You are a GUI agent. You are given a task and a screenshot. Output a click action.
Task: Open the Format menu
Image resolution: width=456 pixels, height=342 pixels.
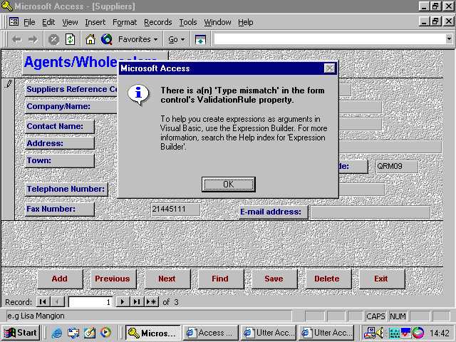125,22
